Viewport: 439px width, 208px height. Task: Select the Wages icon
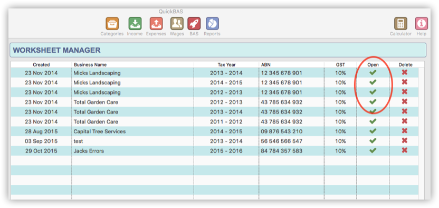(177, 24)
